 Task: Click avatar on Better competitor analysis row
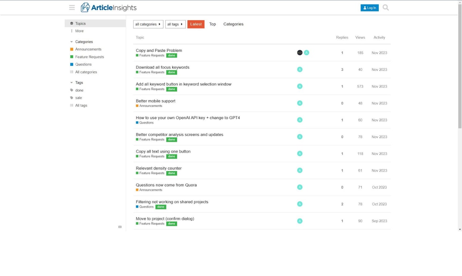(x=300, y=137)
